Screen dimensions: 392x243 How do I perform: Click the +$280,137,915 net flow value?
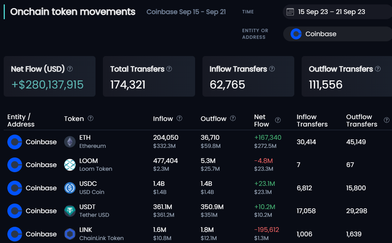click(48, 85)
